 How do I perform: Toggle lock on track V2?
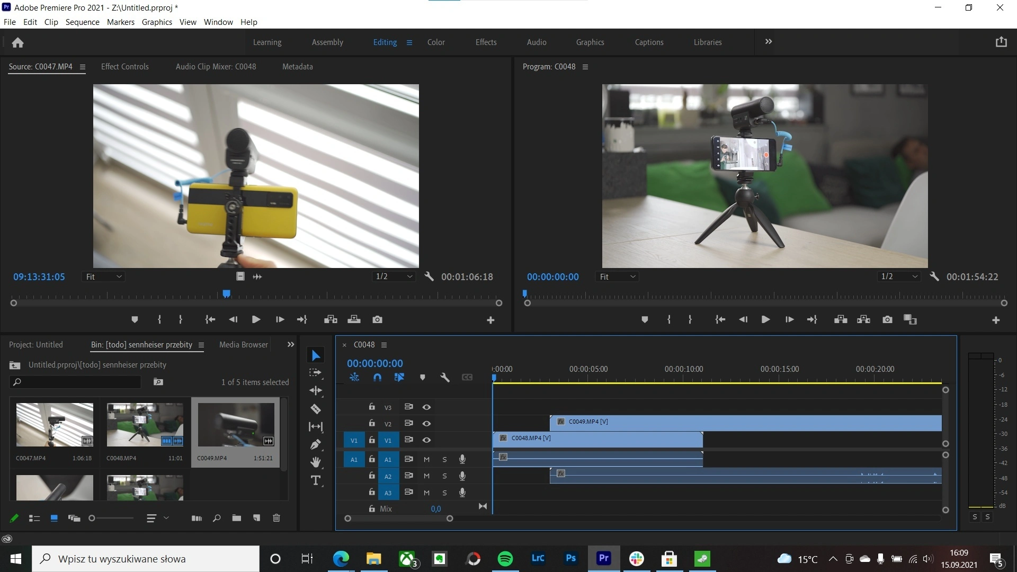tap(372, 423)
